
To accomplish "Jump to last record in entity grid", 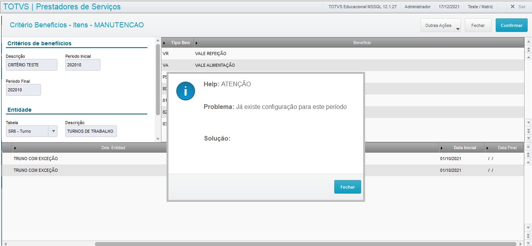I will coord(528,242).
